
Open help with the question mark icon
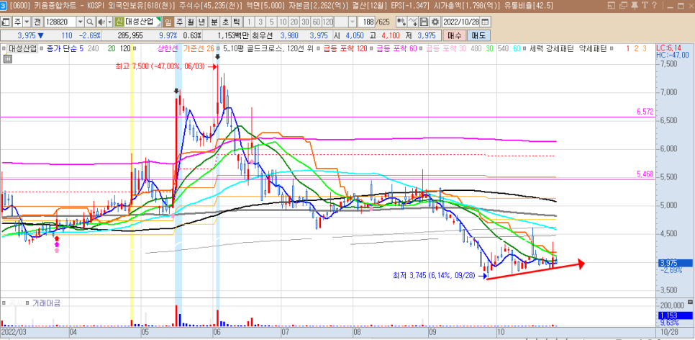[654, 5]
